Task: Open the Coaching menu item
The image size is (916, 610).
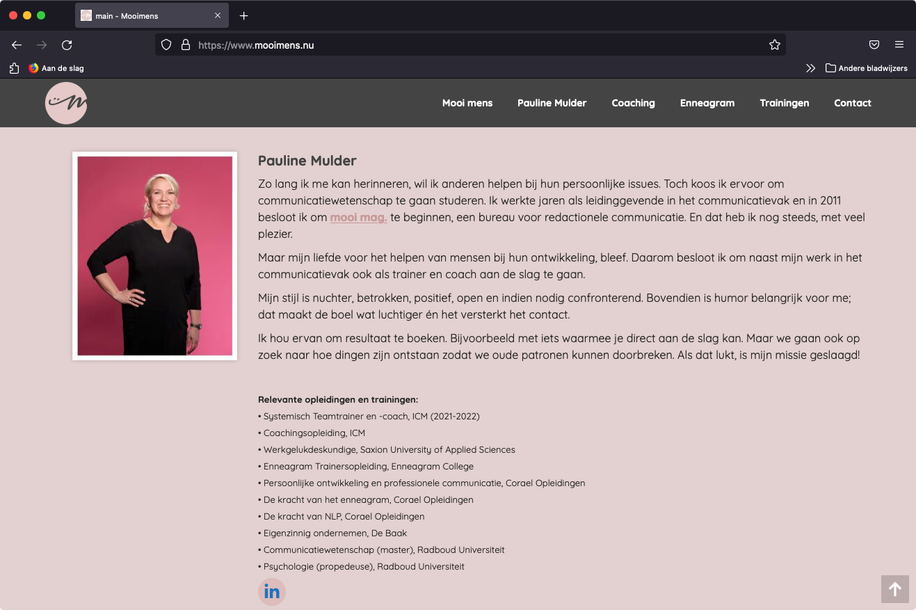Action: point(633,103)
